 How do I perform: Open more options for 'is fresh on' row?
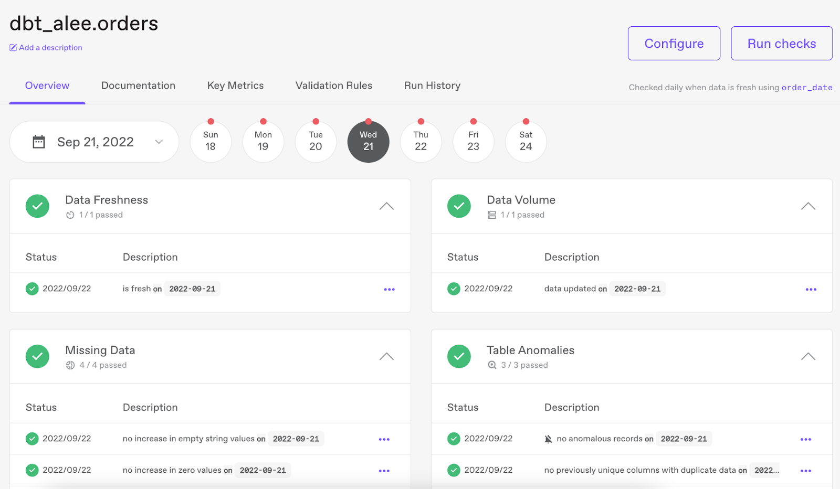coord(389,289)
